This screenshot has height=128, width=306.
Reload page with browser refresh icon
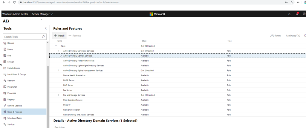click(x=14, y=2)
